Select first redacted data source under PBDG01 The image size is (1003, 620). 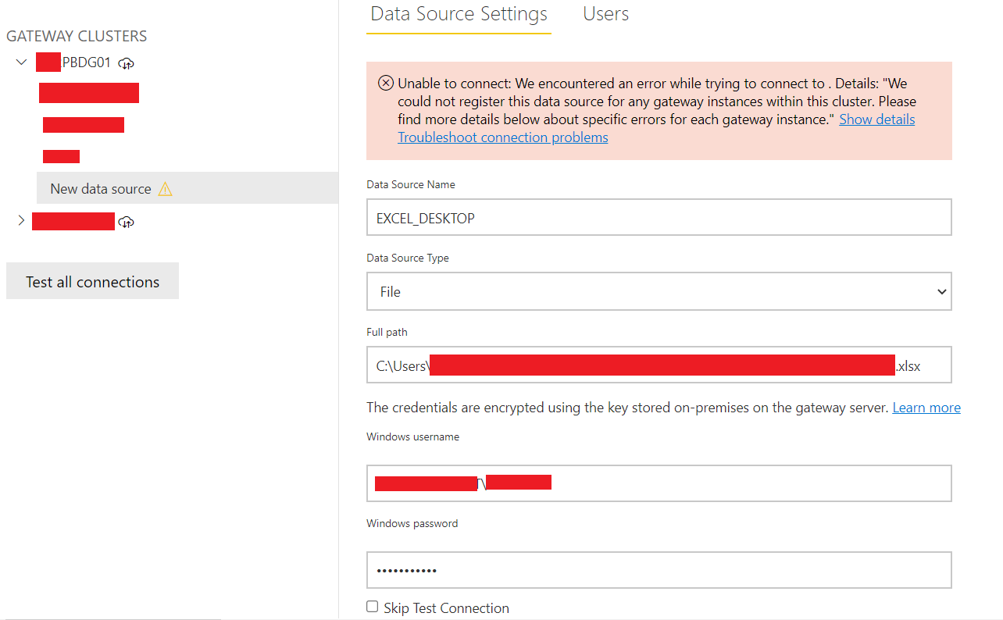tap(89, 93)
